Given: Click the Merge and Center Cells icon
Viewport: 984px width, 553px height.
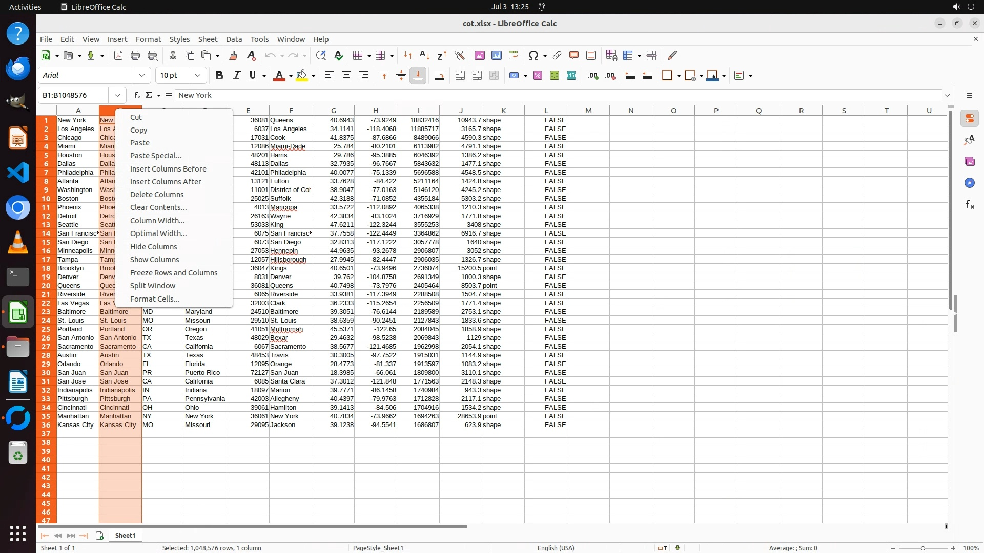Looking at the screenshot, I should (460, 75).
